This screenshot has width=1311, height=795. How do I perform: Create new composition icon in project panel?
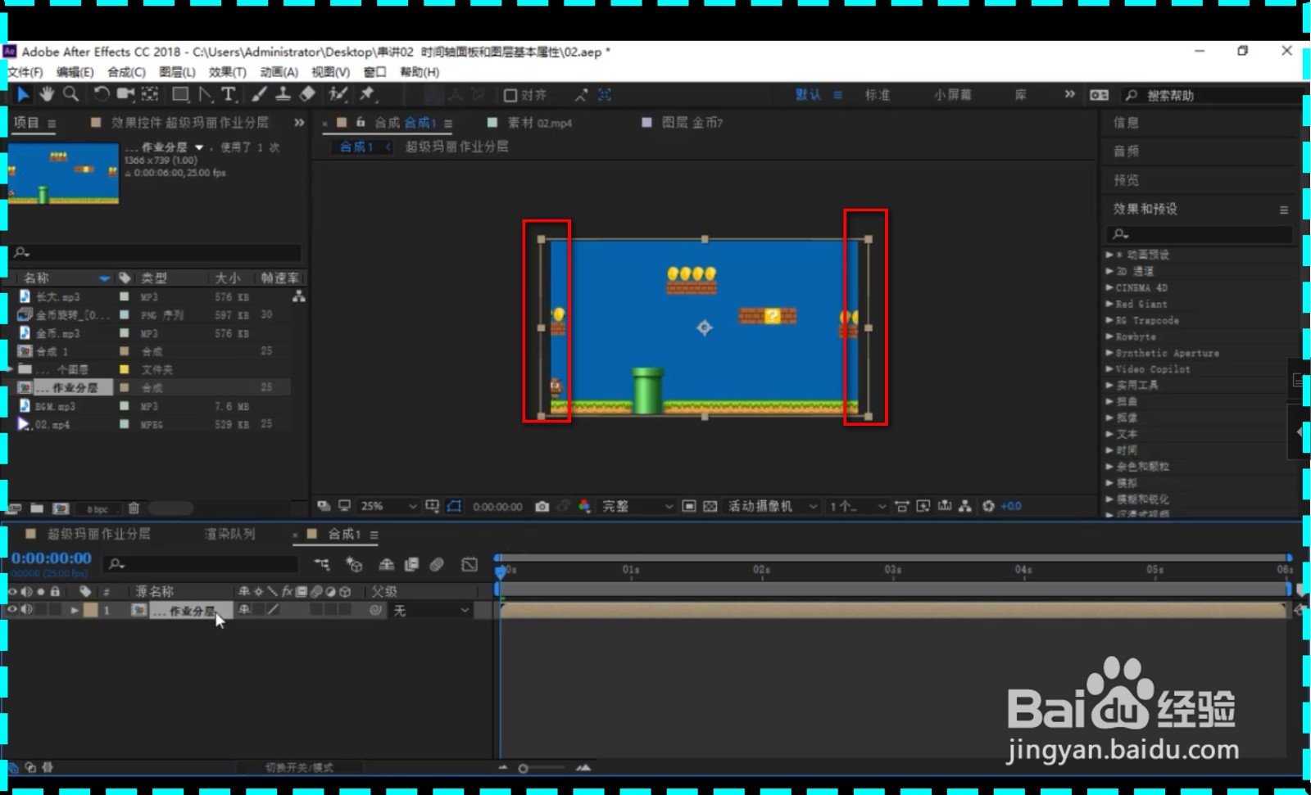pos(60,508)
